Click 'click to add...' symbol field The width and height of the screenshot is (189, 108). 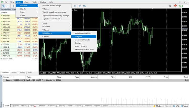pyautogui.click(x=8, y=59)
